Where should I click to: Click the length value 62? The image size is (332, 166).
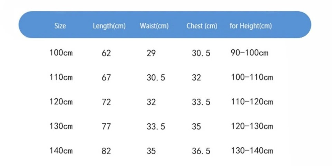[106, 53]
